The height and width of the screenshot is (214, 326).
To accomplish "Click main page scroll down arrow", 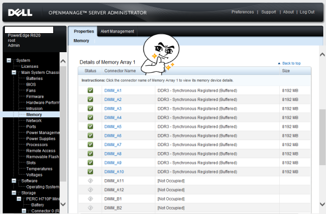I will pos(322,204).
